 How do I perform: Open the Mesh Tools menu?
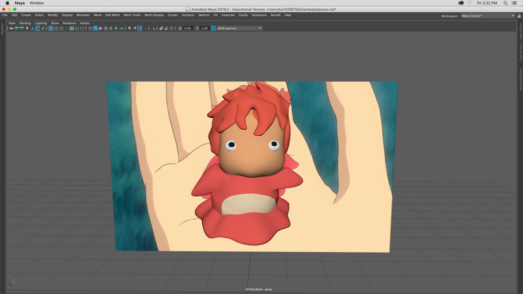(x=132, y=15)
